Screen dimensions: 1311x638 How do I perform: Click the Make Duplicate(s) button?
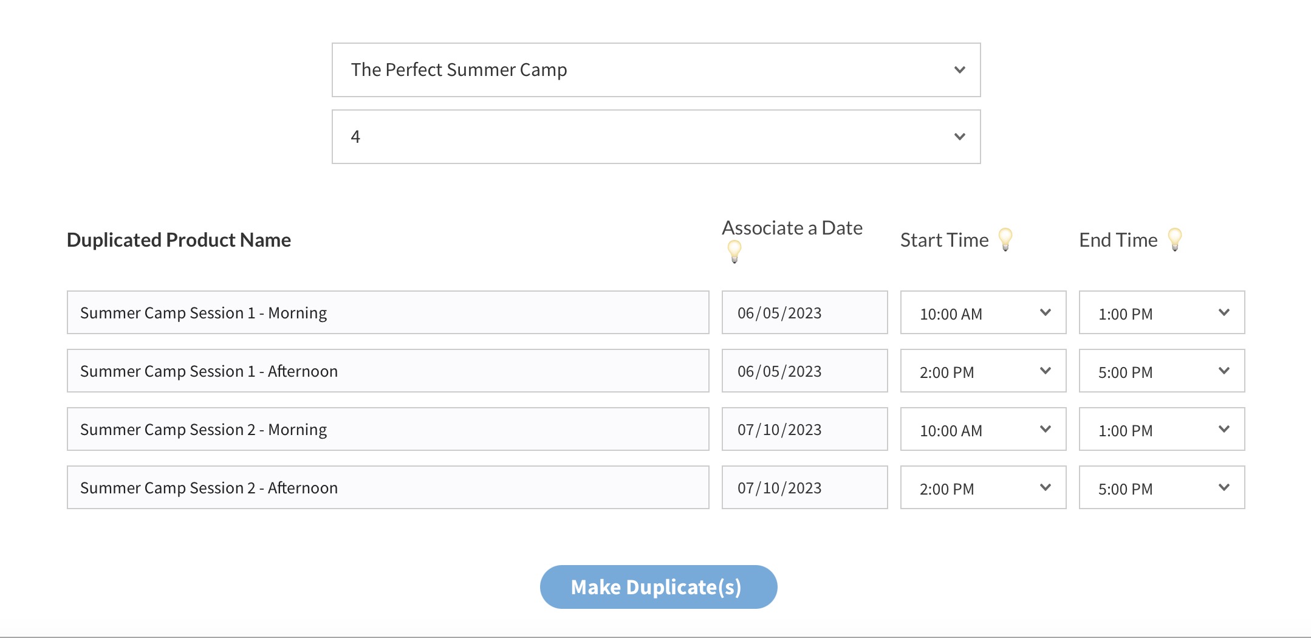[x=658, y=587]
